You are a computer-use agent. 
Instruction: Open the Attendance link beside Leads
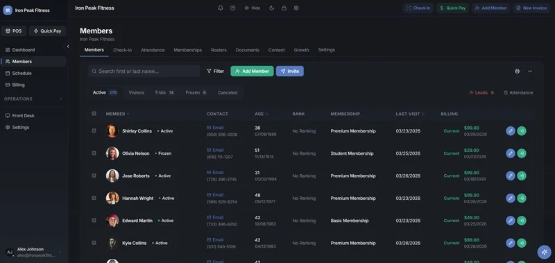(x=518, y=92)
